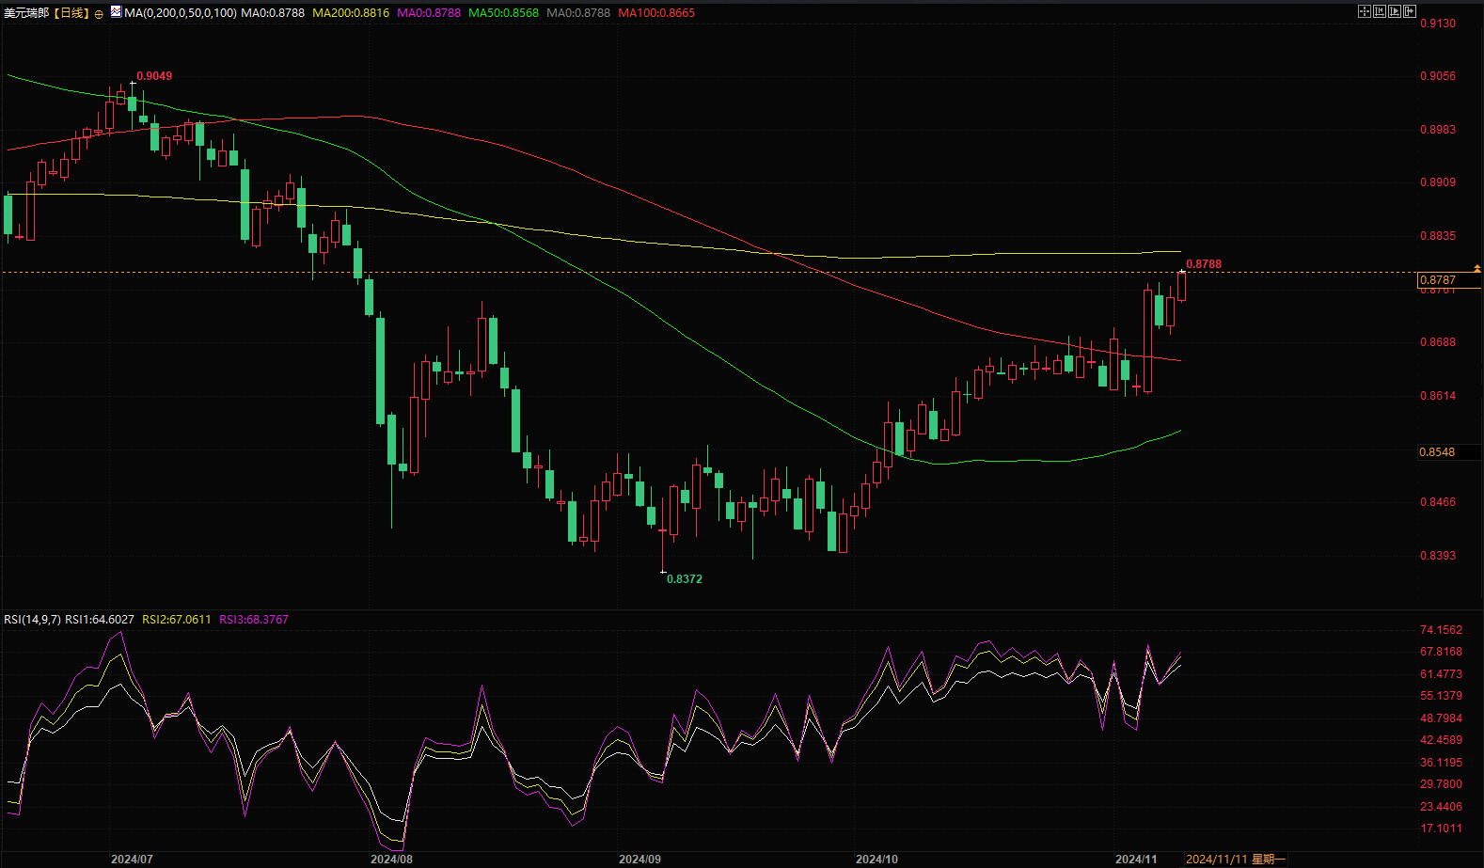
Task: Click the 0.8983 price axis label
Action: [1438, 130]
